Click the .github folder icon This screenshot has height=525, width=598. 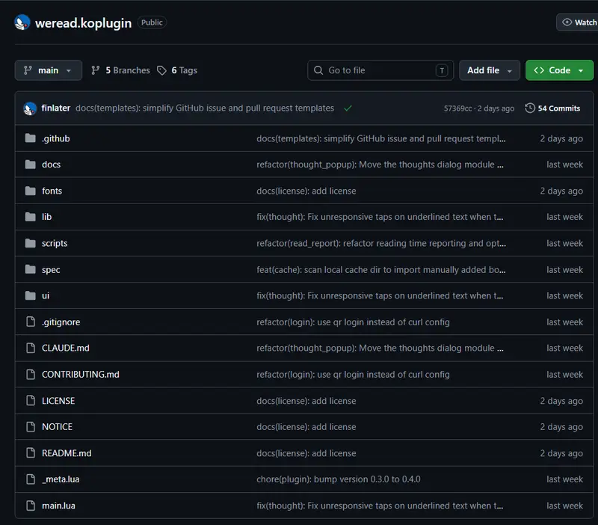[x=31, y=138]
